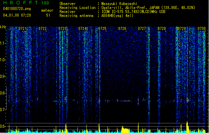Click the meteor label
The width and height of the screenshot is (209, 133).
[47, 10]
